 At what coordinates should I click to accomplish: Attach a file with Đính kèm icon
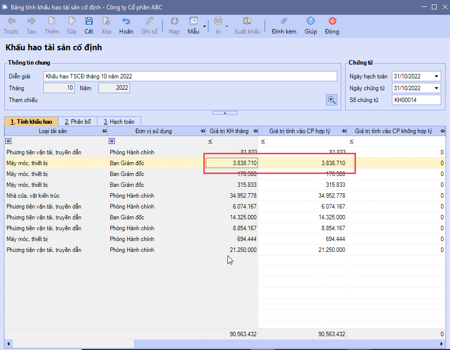(x=284, y=21)
